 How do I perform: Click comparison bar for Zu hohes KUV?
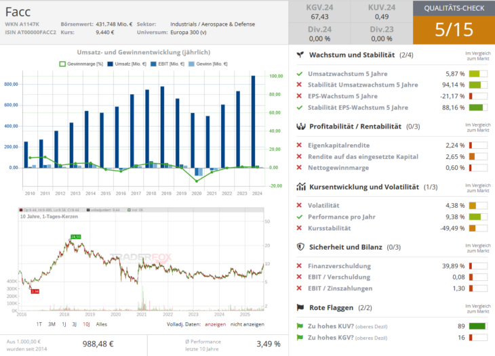[x=478, y=326]
